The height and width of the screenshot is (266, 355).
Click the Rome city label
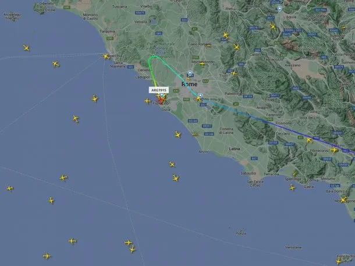click(x=189, y=84)
